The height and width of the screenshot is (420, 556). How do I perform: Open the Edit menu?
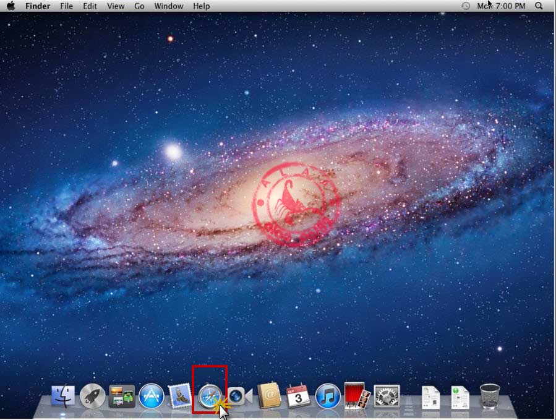pos(90,6)
